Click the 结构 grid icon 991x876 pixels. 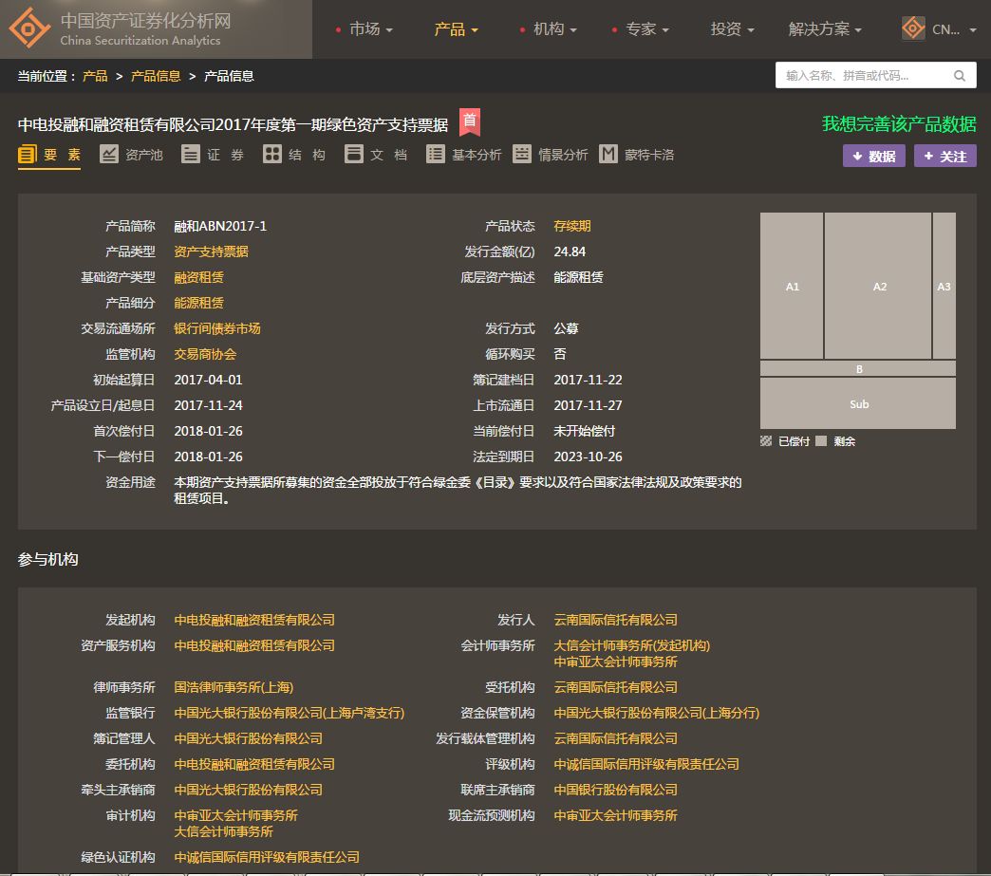(271, 154)
